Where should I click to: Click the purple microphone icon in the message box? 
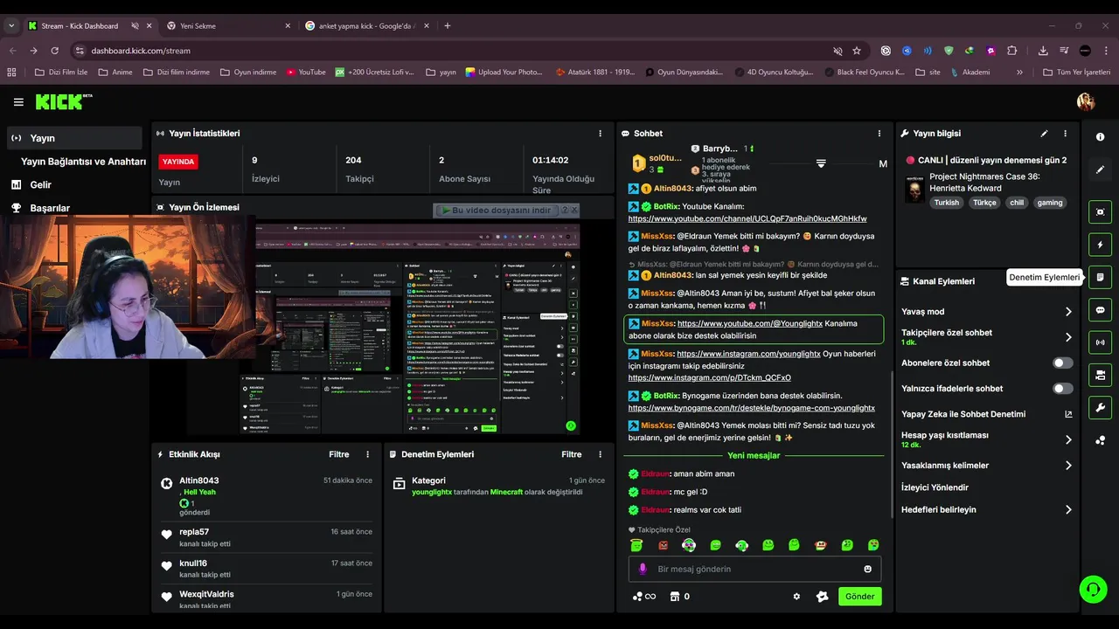pos(643,569)
